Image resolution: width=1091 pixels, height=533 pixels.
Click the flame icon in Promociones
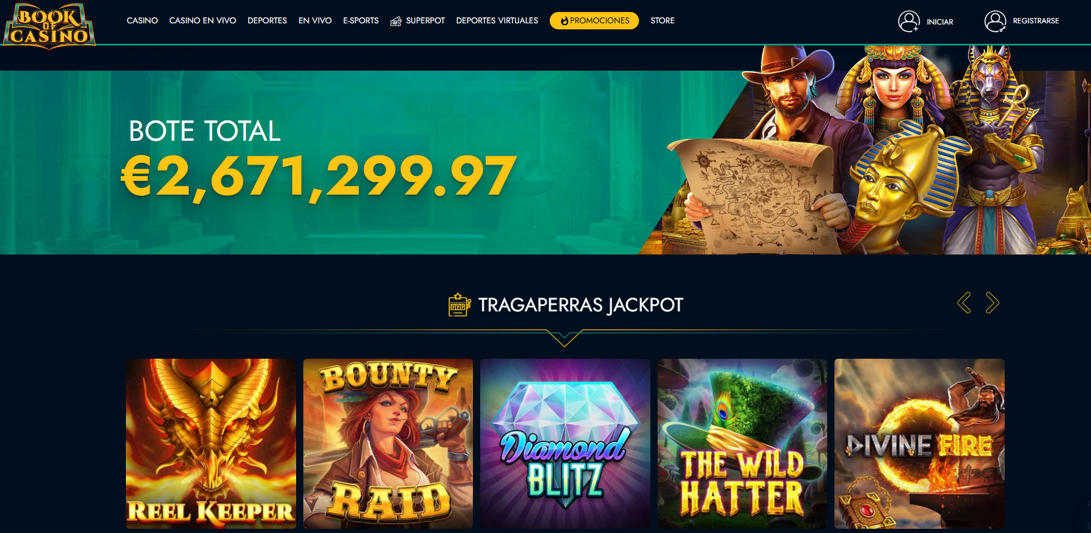click(564, 21)
